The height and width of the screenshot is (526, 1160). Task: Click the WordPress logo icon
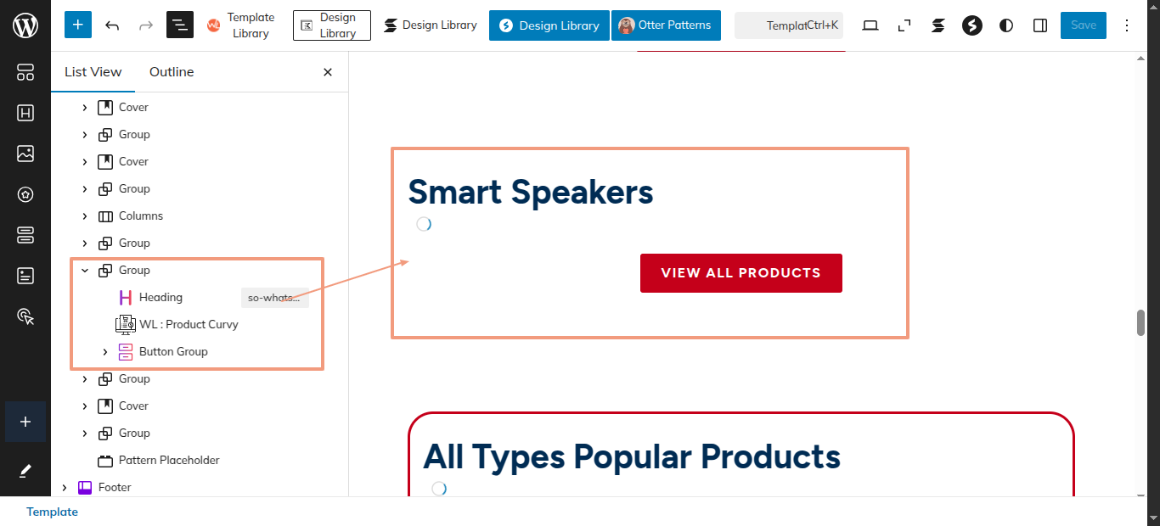pyautogui.click(x=25, y=25)
